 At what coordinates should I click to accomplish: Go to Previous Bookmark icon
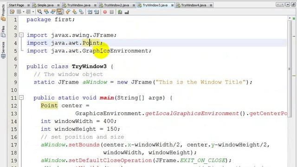(x=68, y=12)
